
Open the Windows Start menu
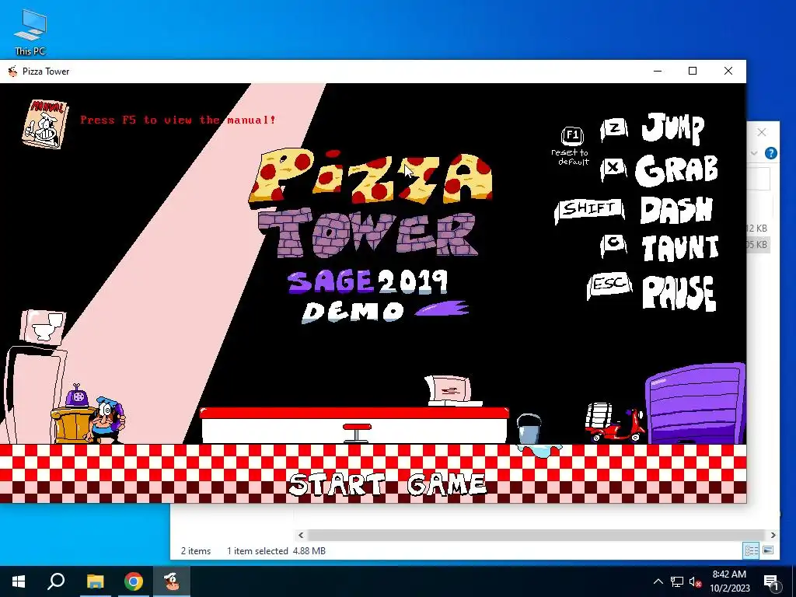[x=19, y=581]
